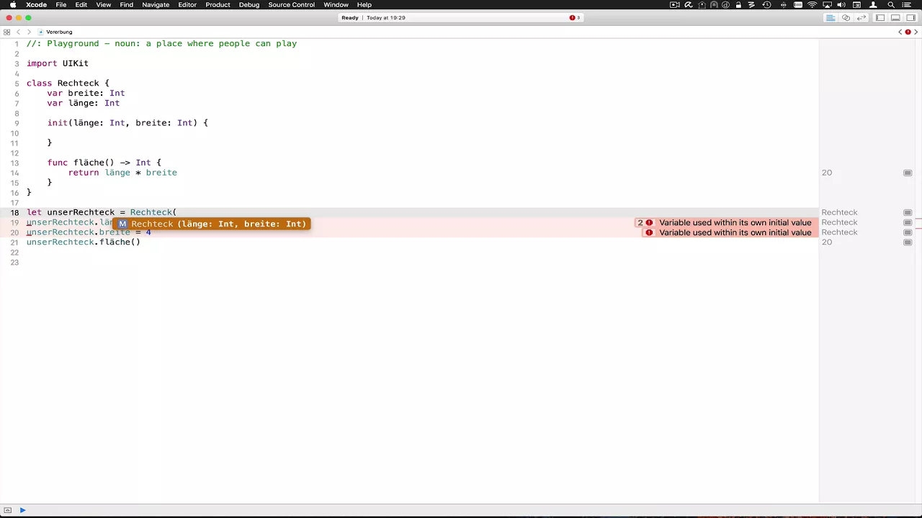The width and height of the screenshot is (922, 518).
Task: Open the Window menu
Action: [x=336, y=5]
